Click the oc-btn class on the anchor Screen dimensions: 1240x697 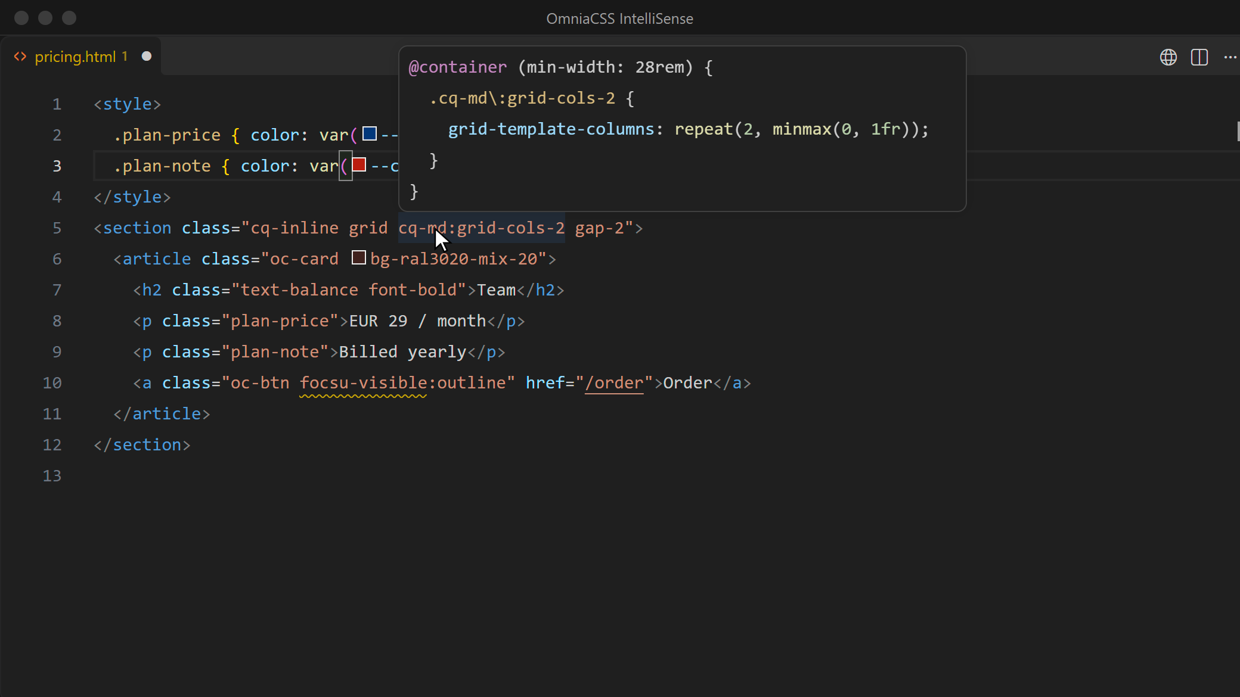(x=260, y=383)
